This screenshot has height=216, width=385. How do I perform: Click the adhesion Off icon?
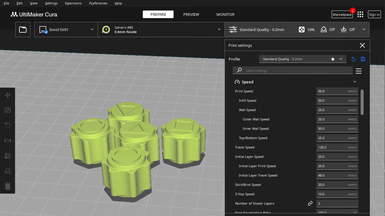pos(344,29)
